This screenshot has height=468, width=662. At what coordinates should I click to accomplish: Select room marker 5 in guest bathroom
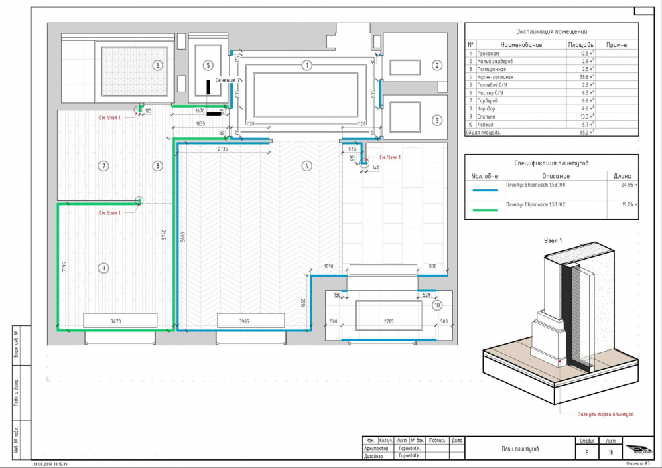coord(208,65)
